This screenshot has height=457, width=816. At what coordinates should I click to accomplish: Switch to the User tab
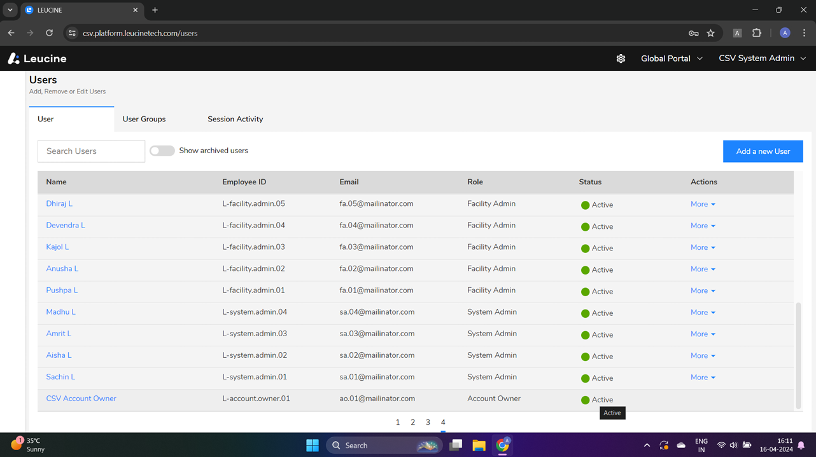[71, 119]
